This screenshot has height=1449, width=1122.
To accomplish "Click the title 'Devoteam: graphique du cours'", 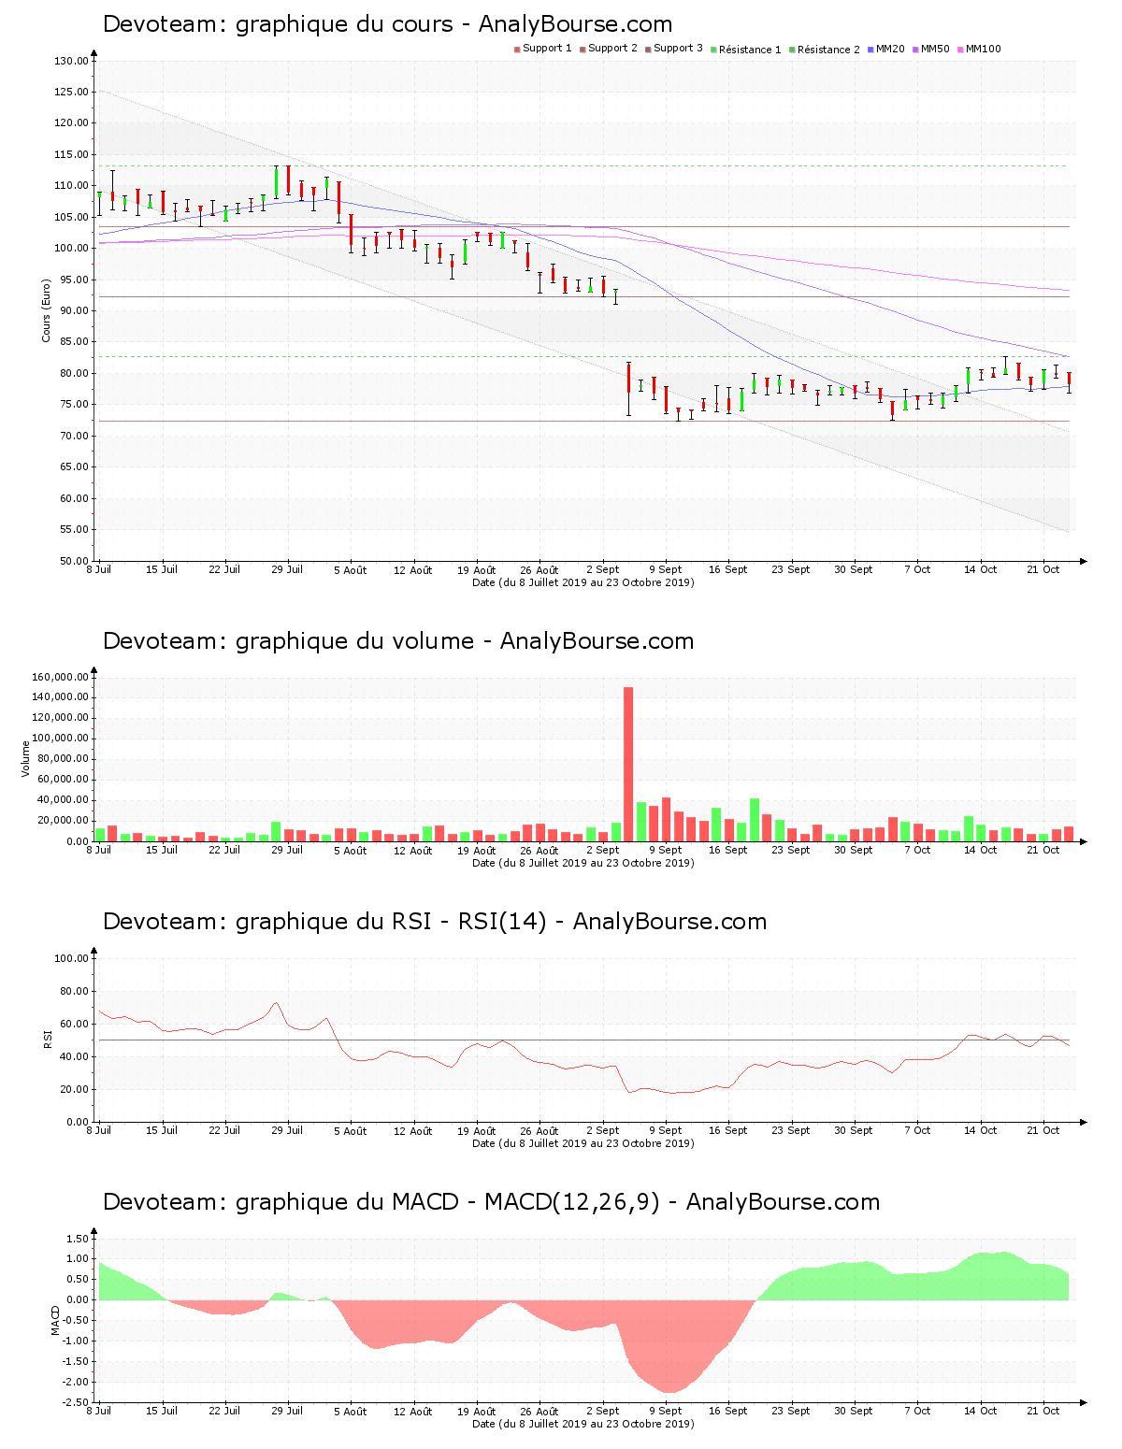I will [278, 24].
